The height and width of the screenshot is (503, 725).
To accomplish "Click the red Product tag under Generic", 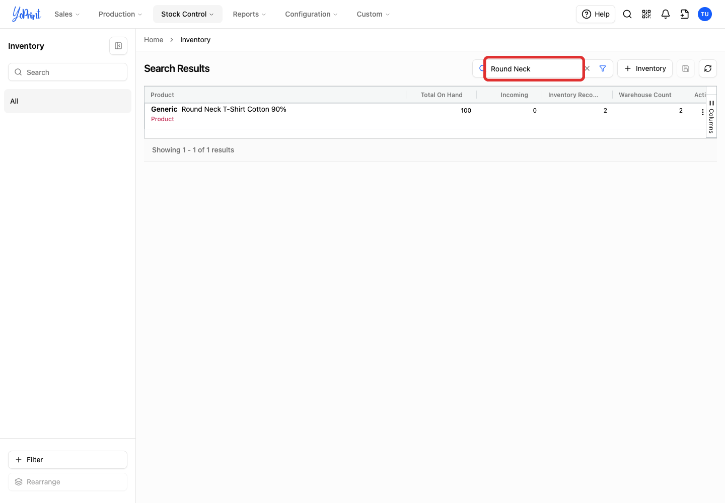I will pos(163,119).
